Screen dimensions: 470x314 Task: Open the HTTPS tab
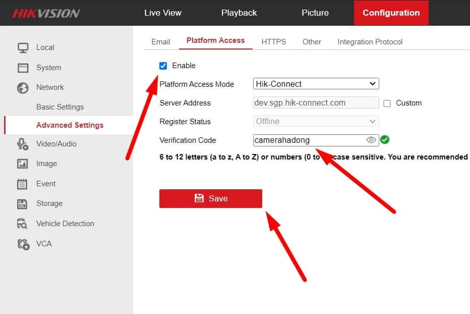pos(274,42)
